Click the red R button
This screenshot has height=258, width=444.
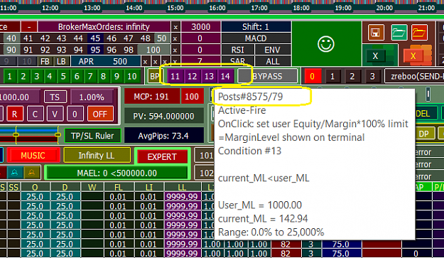pos(14,114)
